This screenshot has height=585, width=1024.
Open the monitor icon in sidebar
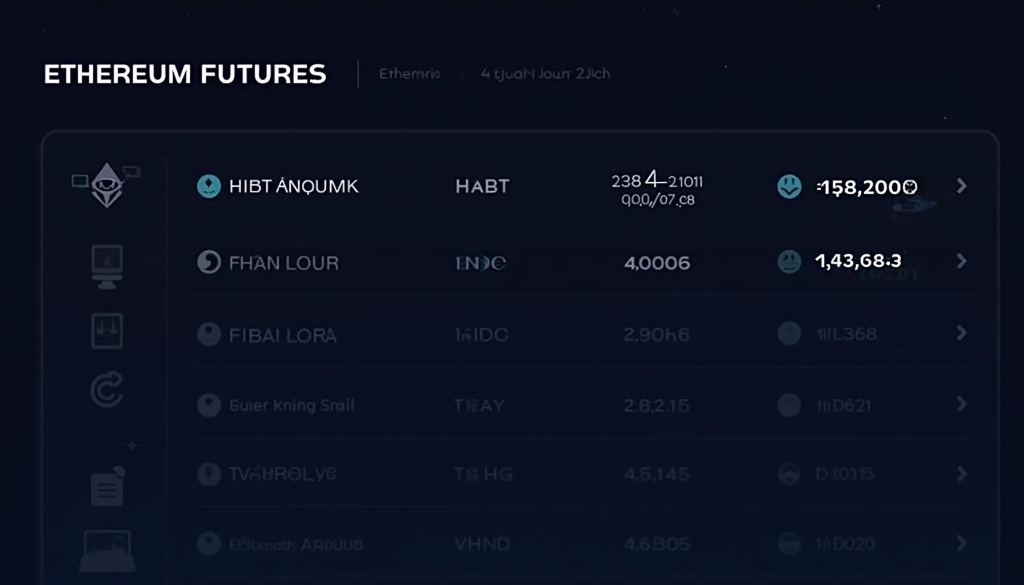107,267
